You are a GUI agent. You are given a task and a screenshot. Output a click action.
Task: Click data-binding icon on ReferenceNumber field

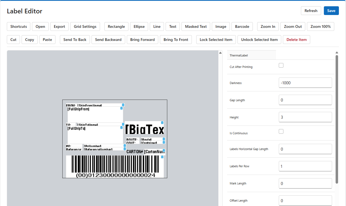[x=124, y=149]
